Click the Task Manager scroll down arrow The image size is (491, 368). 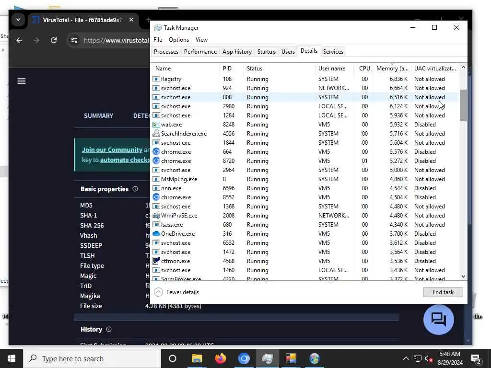click(463, 276)
